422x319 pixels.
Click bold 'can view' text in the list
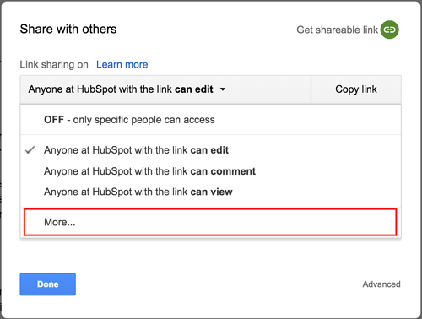[x=212, y=192]
